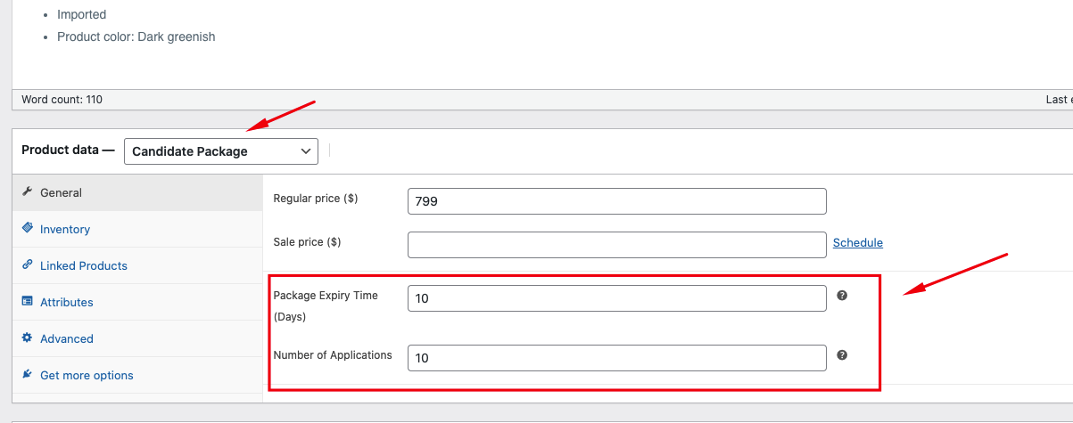Click the chain-link icon for Linked Products
The image size is (1073, 423).
[x=27, y=265]
